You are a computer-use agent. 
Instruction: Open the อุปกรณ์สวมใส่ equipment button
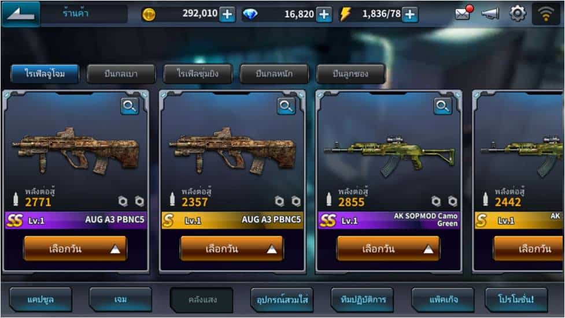tap(282, 299)
